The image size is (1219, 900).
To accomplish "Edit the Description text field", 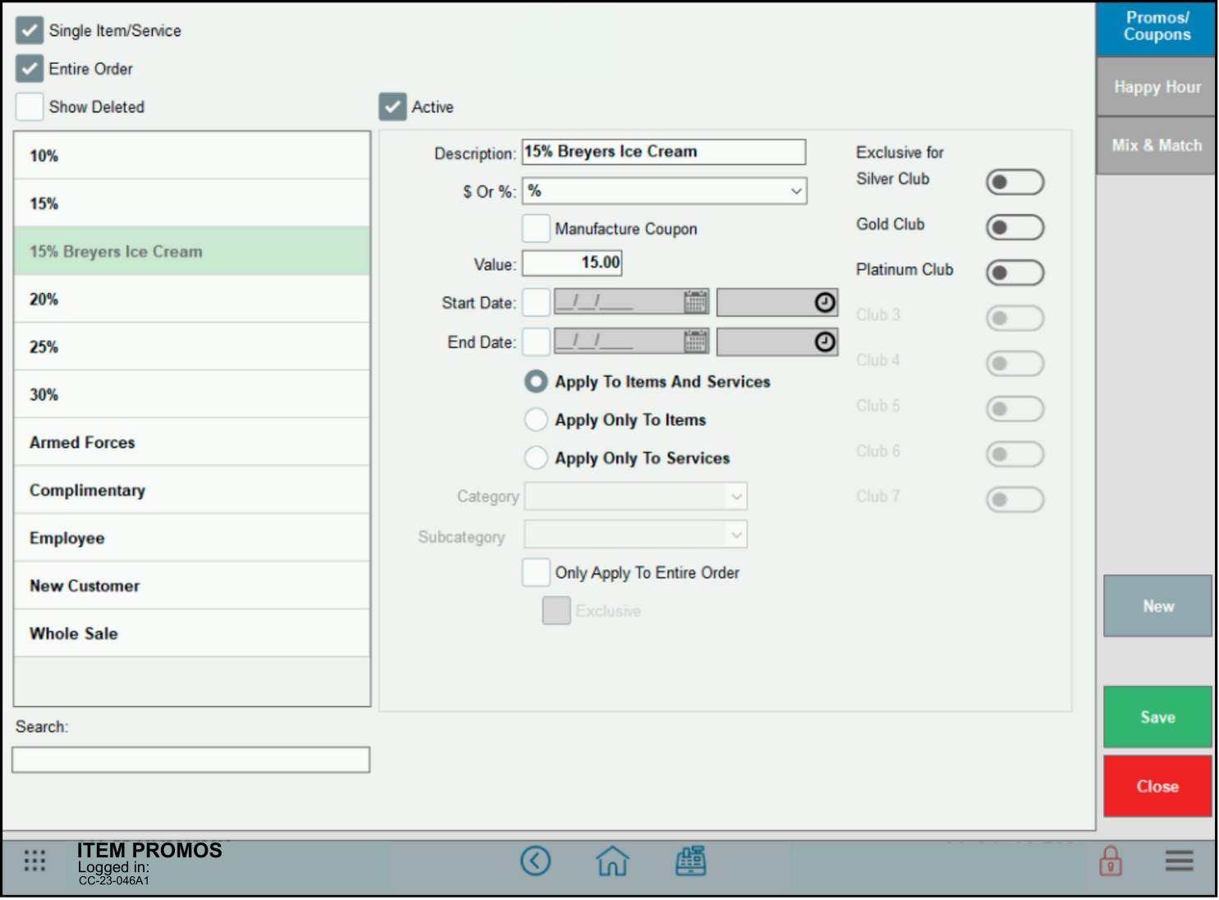I will [664, 152].
